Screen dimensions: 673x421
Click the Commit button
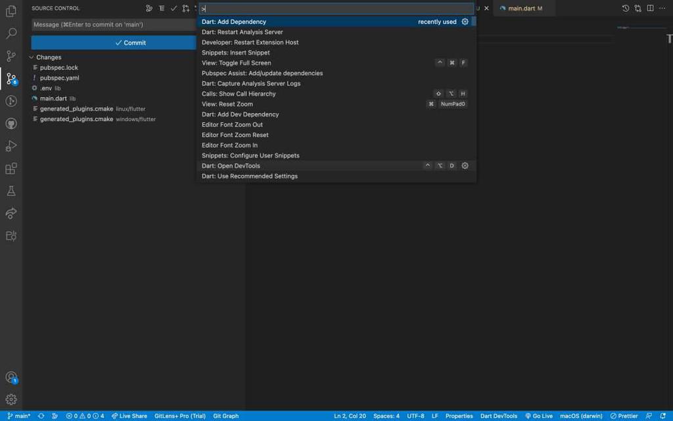click(x=131, y=42)
